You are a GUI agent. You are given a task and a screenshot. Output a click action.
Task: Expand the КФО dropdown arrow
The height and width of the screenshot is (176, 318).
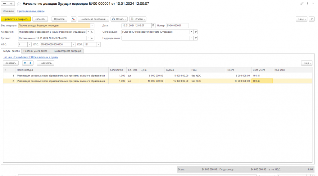30,44
